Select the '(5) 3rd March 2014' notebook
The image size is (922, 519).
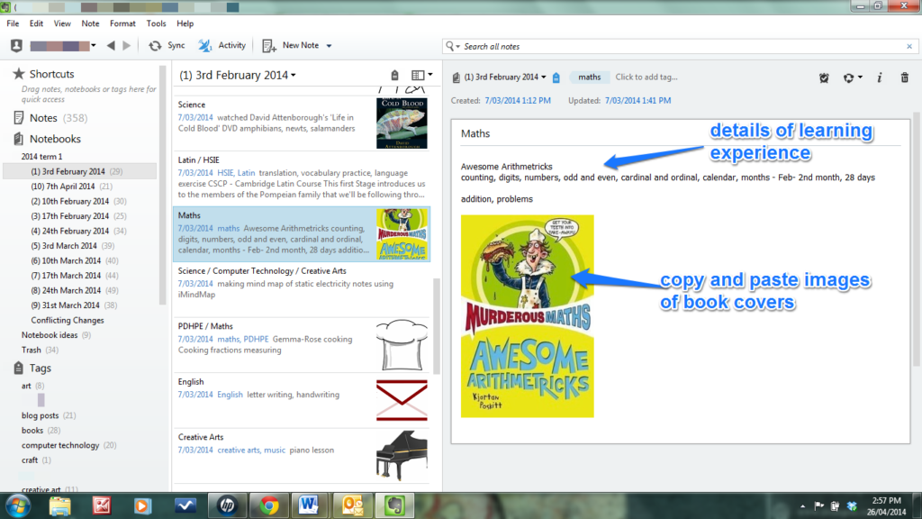click(63, 246)
